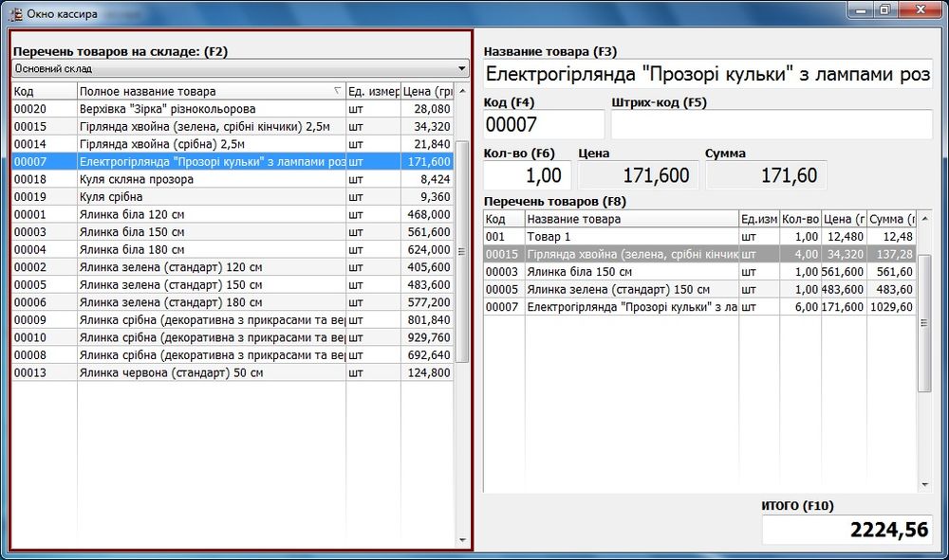Select warehouse row 'Ялинка біла 150 см' code 00003

pos(233,231)
